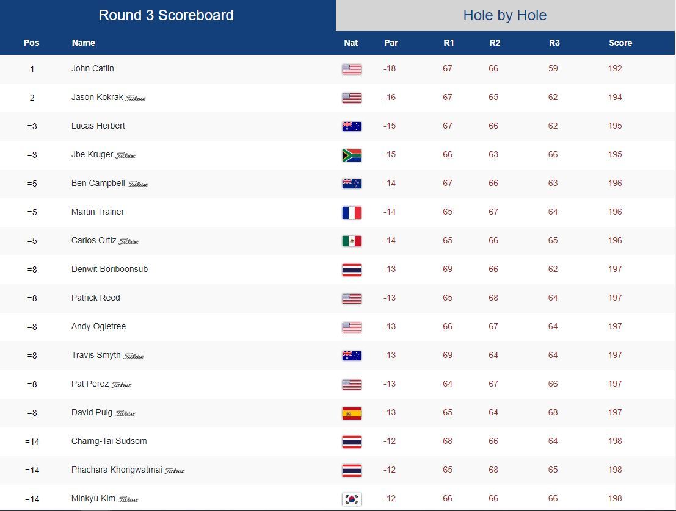Click John Catlin's R3 score of 59
The width and height of the screenshot is (676, 511).
tap(553, 68)
